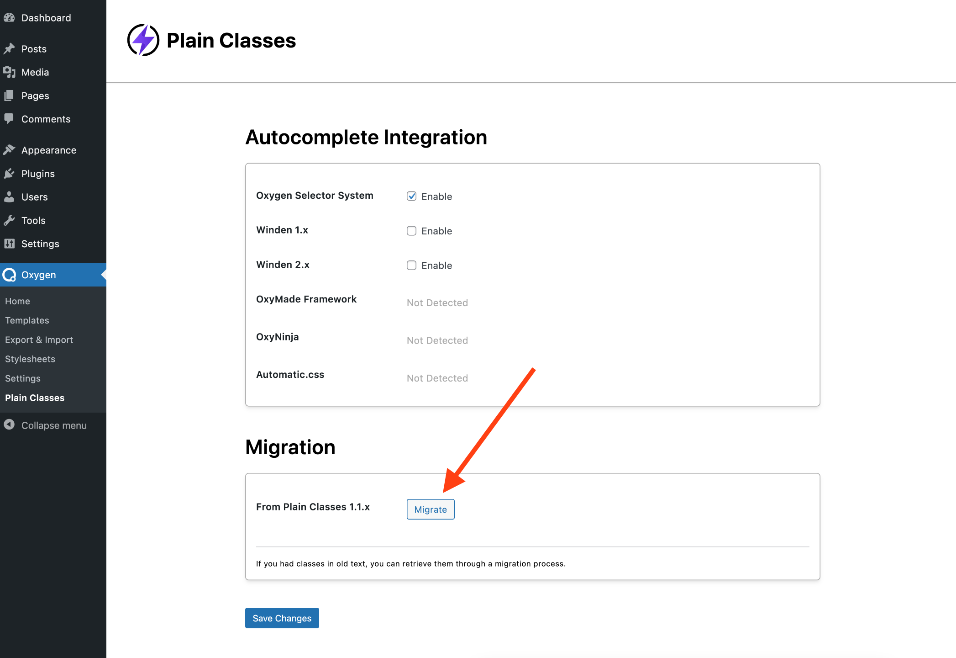The image size is (956, 658).
Task: Enable Oxygen Selector System checkbox
Action: point(410,196)
